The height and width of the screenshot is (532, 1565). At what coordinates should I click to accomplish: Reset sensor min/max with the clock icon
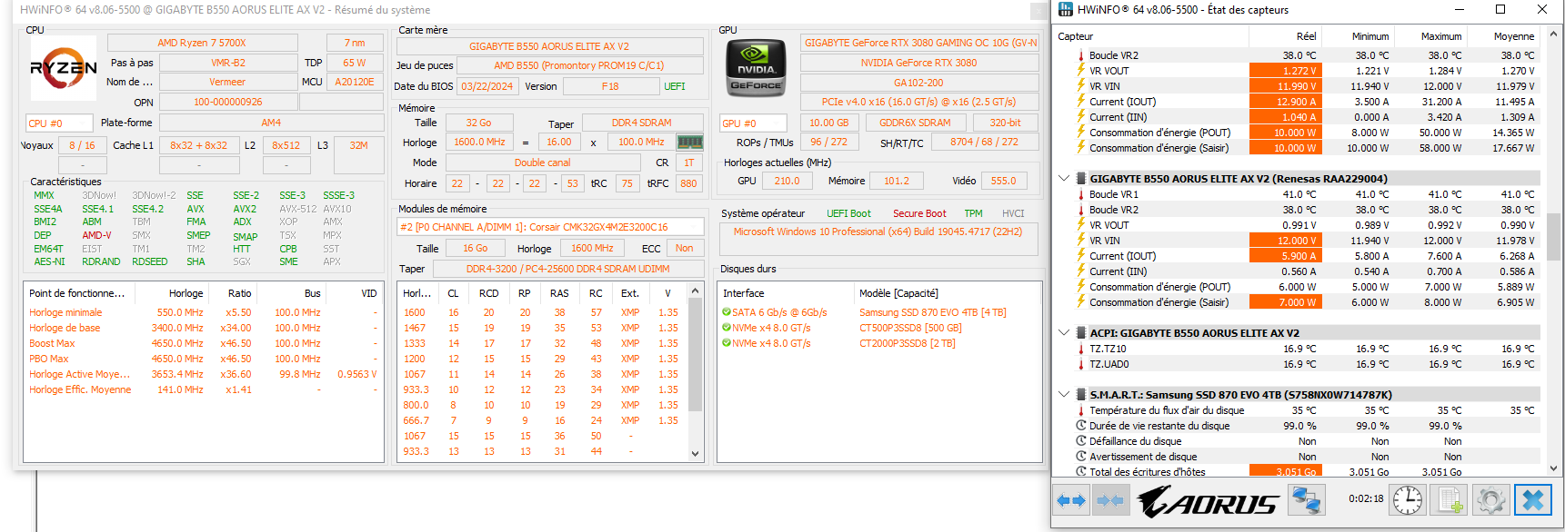(x=1408, y=500)
